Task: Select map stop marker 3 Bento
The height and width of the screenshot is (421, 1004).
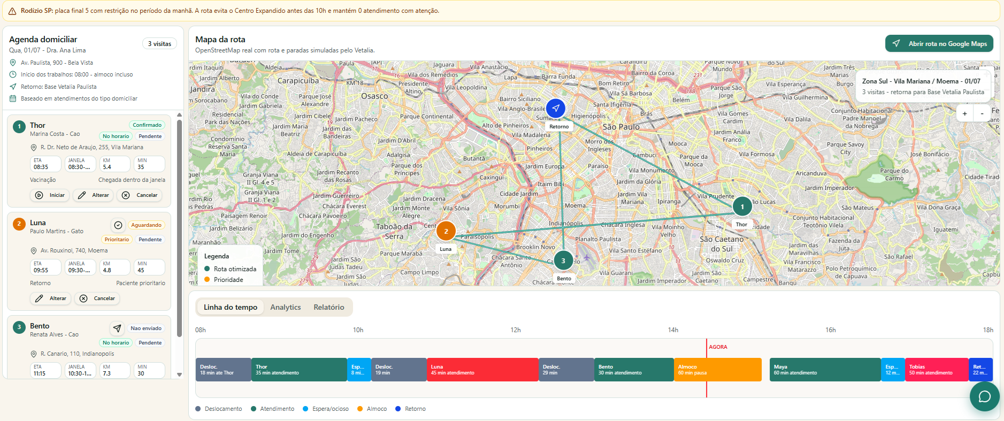Action: (x=563, y=261)
